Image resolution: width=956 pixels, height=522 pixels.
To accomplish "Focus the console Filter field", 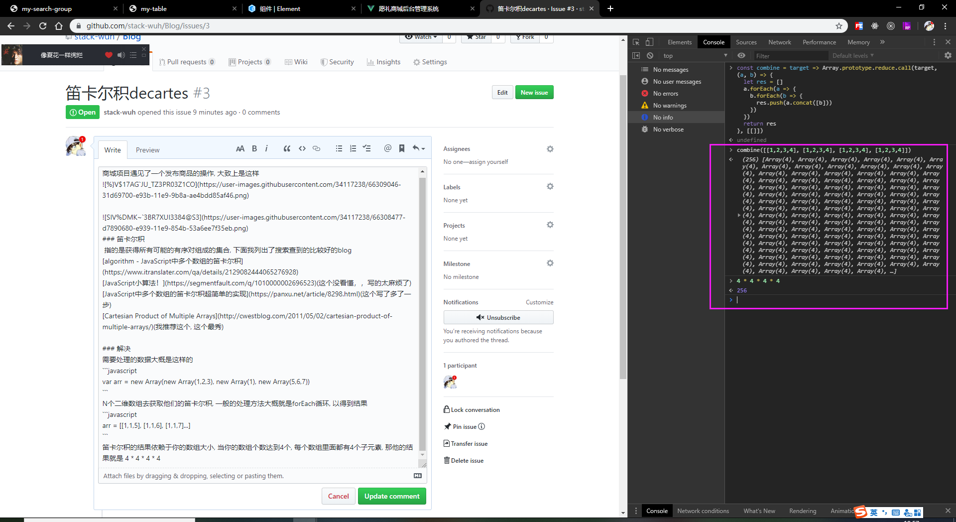I will 790,56.
